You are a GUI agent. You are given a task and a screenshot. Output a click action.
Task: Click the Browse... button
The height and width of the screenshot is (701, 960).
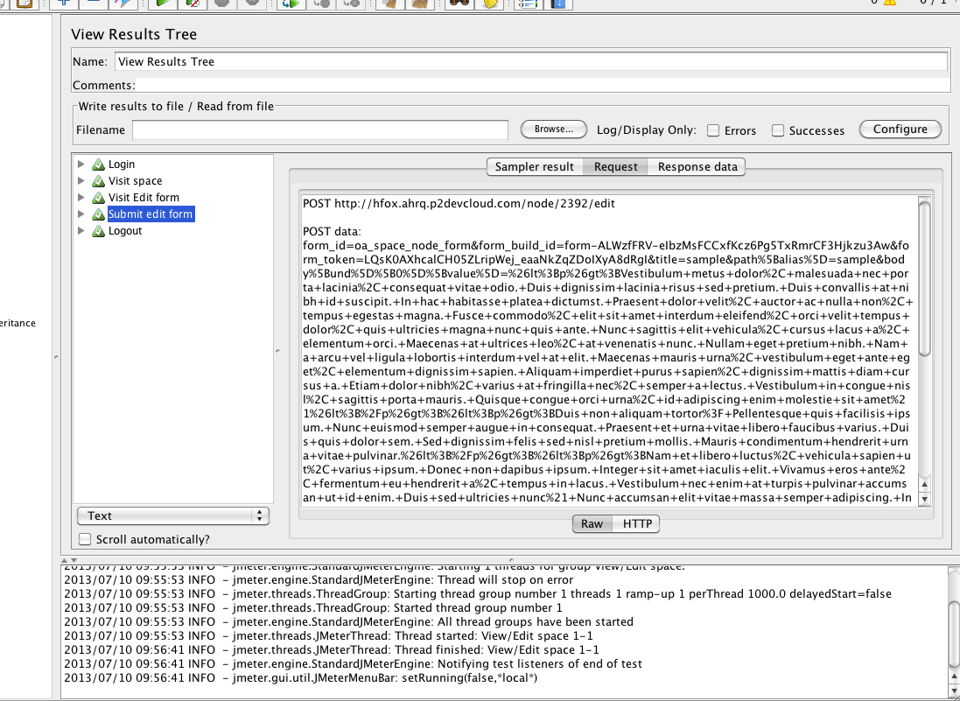tap(553, 130)
